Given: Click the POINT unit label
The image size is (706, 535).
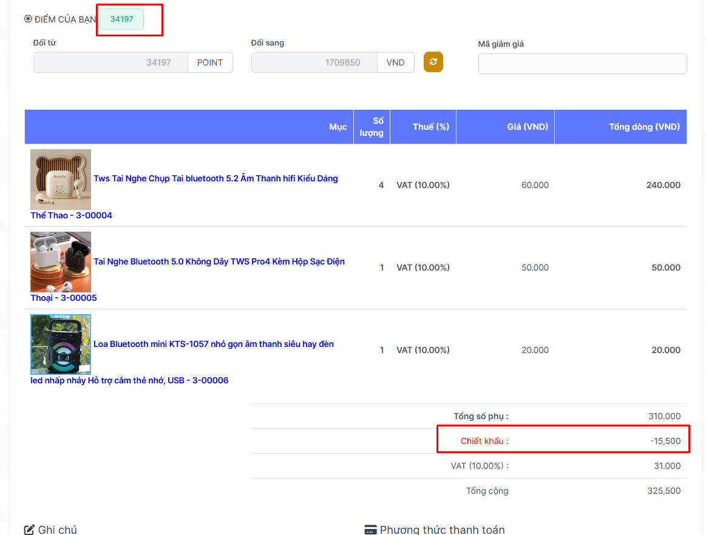Looking at the screenshot, I should pos(210,62).
